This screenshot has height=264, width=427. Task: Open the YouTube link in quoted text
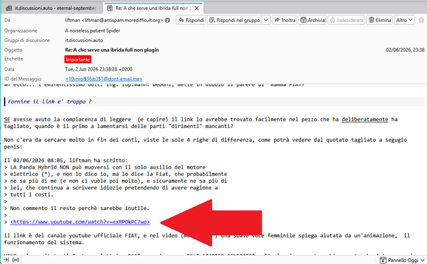[80, 222]
